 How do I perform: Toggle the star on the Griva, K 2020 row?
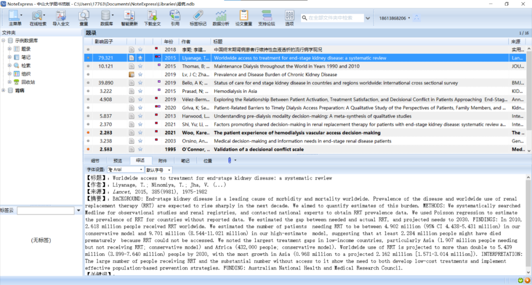[x=140, y=108]
